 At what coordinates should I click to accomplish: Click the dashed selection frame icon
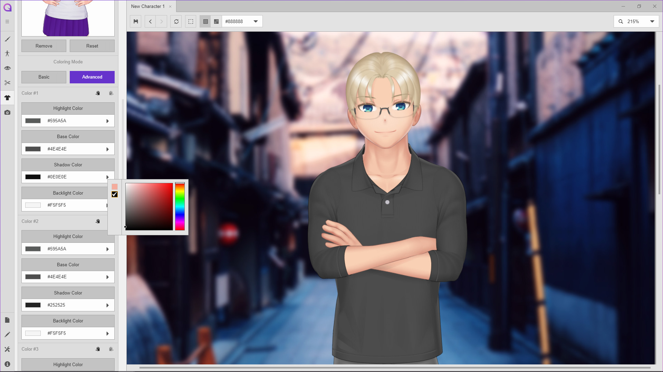pyautogui.click(x=191, y=21)
